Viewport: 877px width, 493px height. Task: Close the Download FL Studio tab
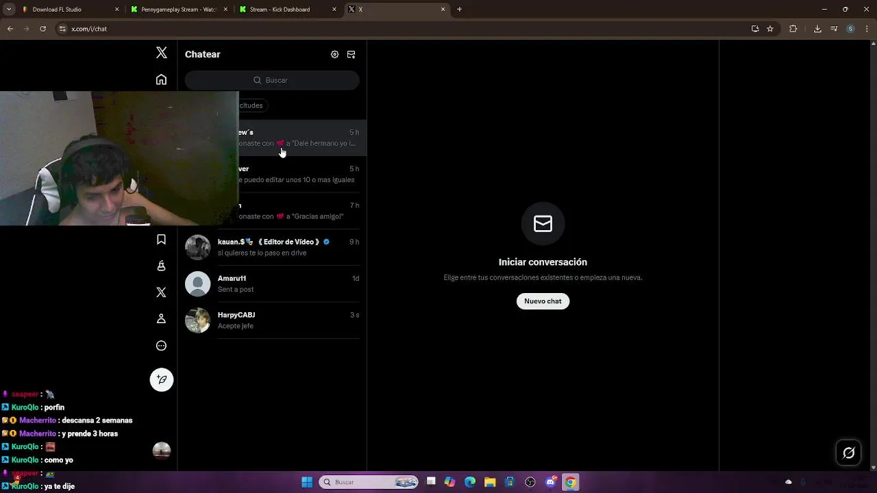116,10
